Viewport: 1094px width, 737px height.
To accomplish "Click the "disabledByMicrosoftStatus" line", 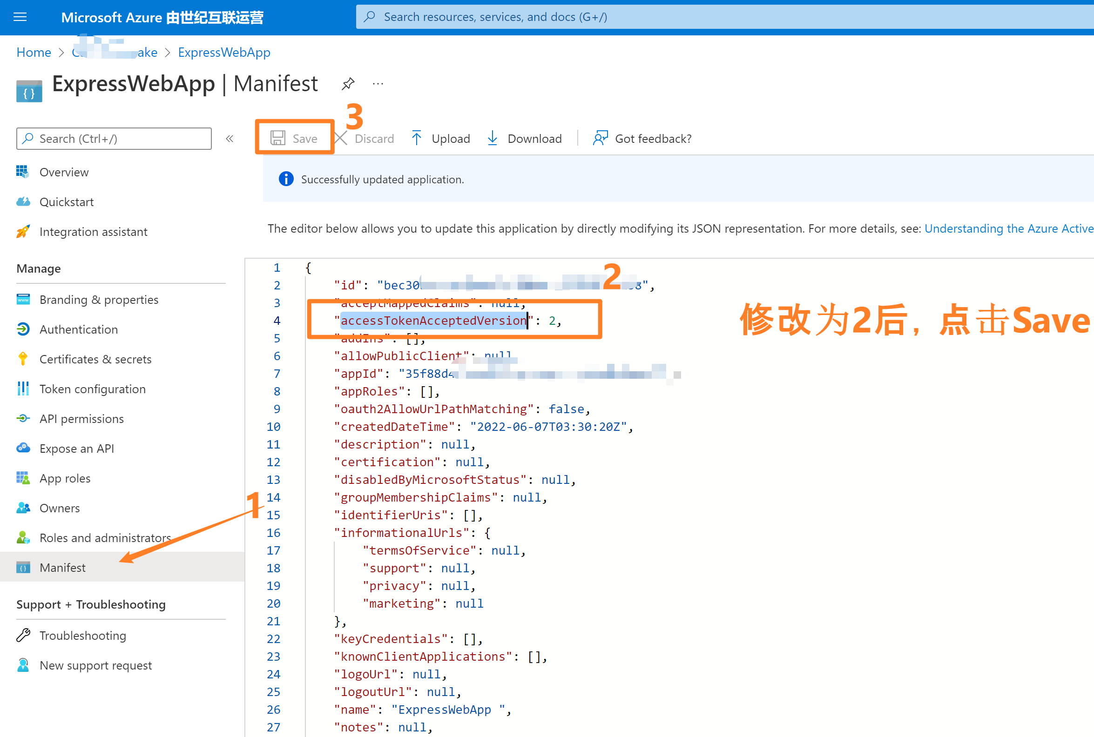I will (455, 480).
